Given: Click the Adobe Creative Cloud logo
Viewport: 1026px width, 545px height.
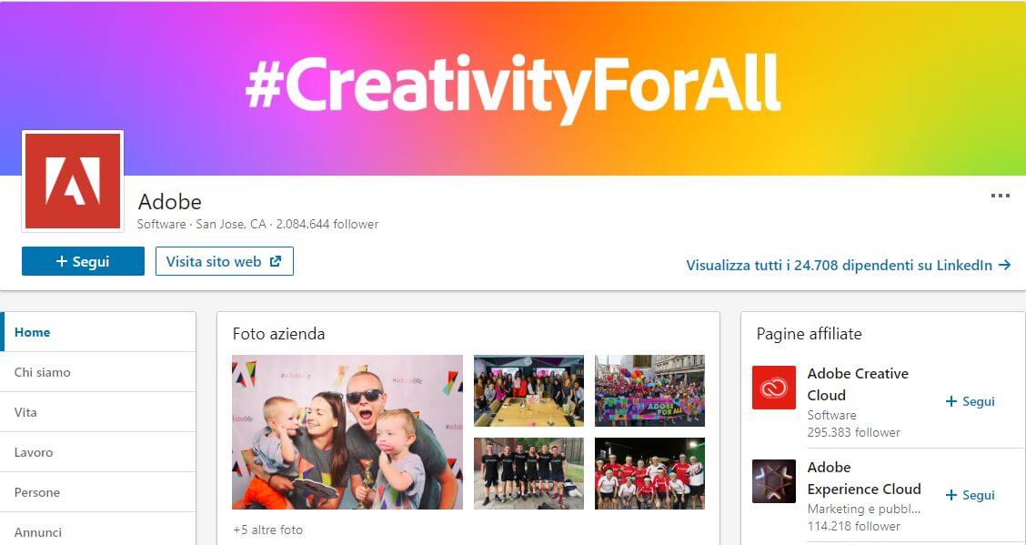Looking at the screenshot, I should coord(773,388).
